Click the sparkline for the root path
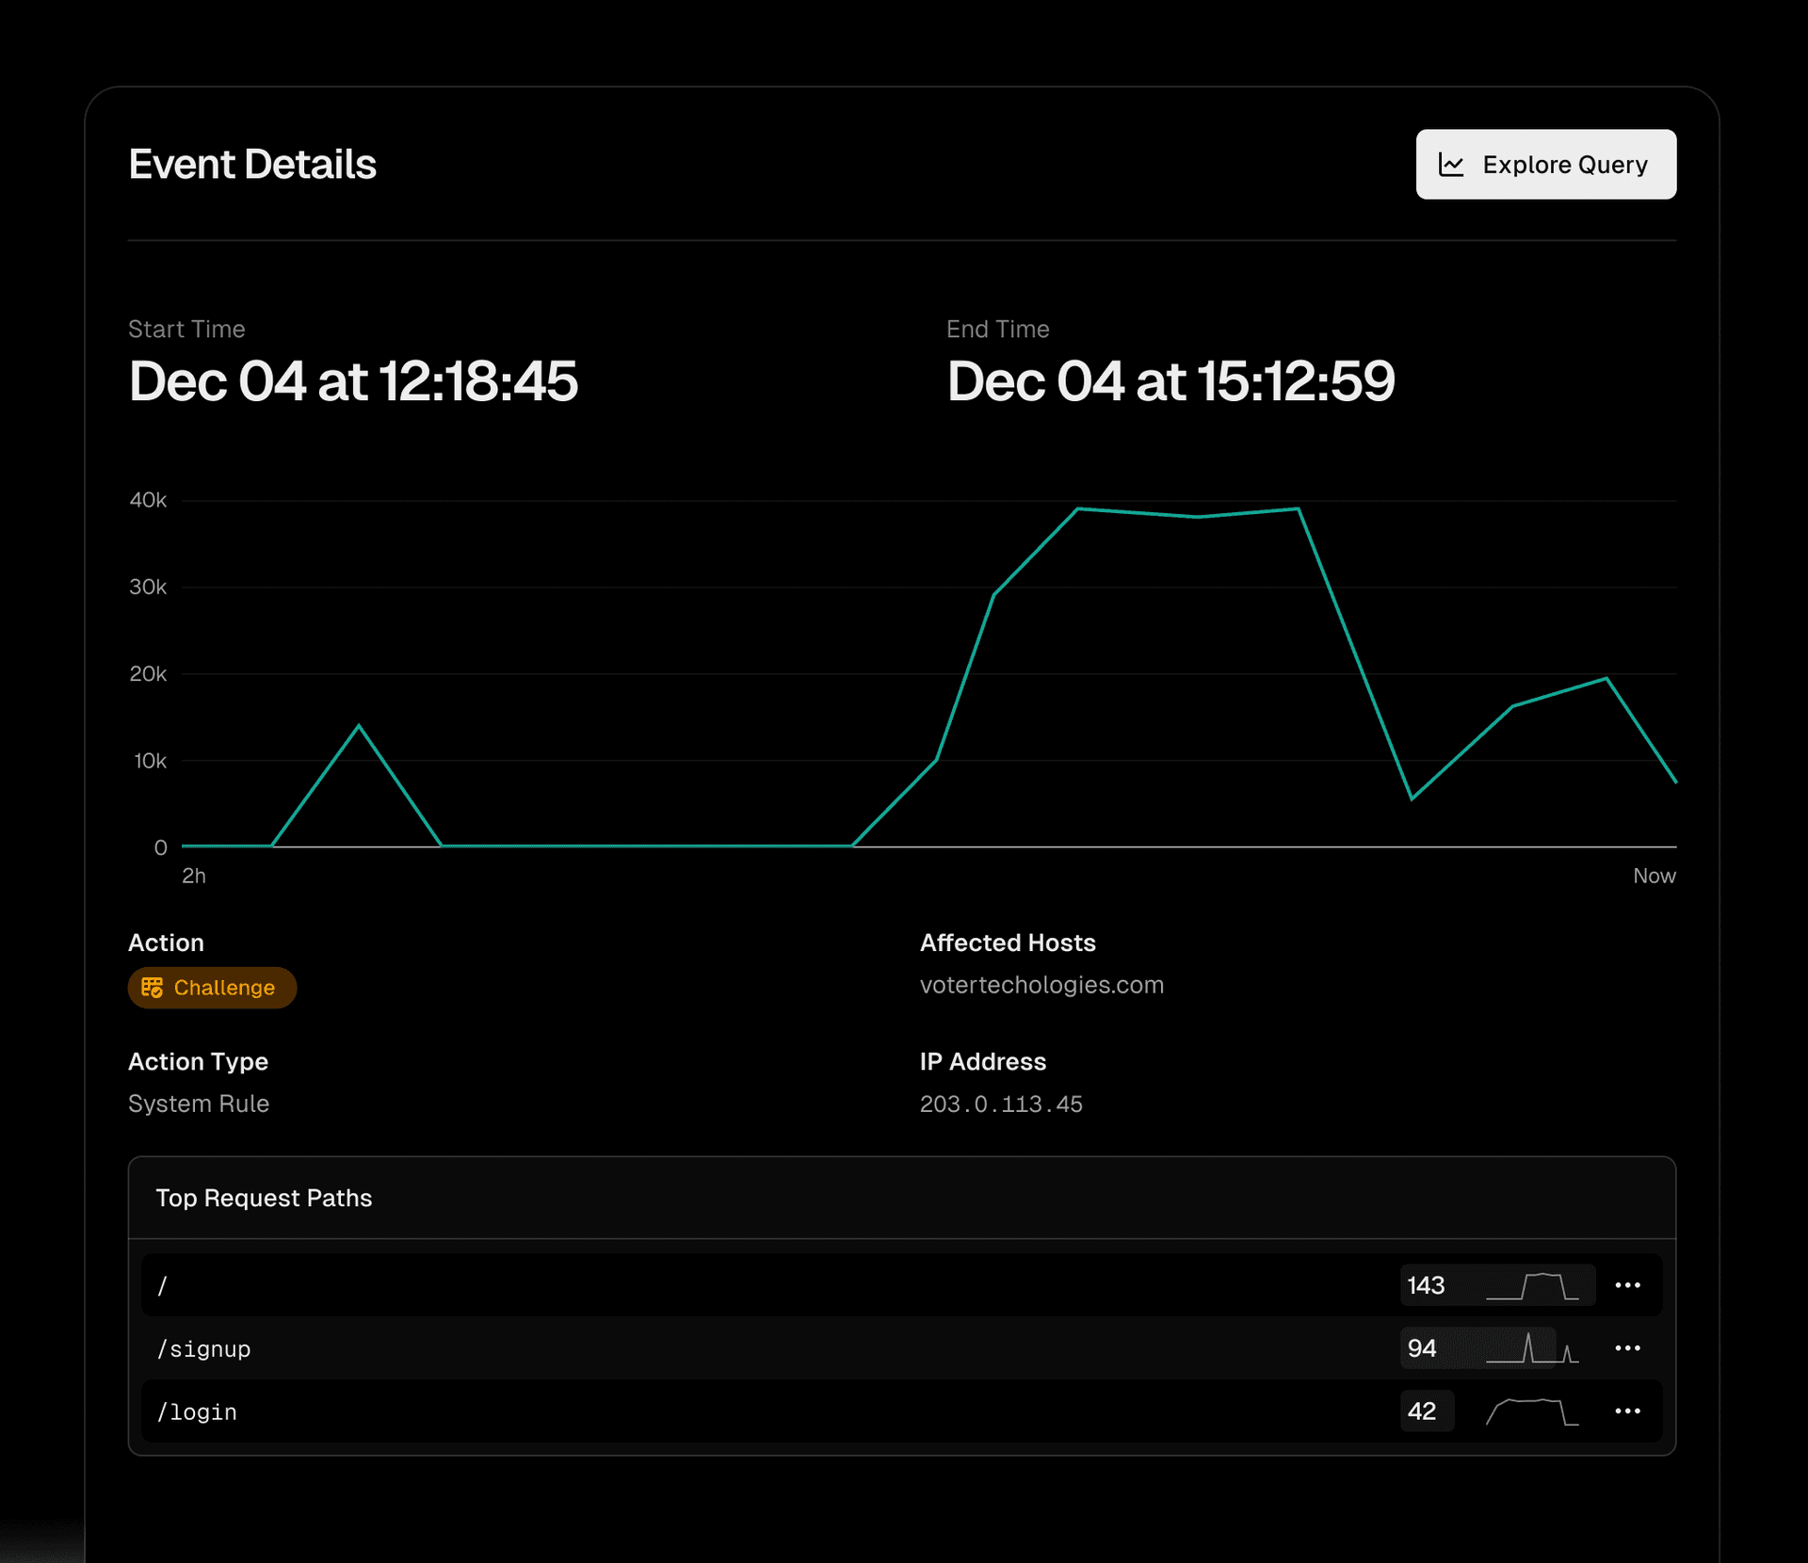This screenshot has height=1563, width=1808. click(1532, 1286)
